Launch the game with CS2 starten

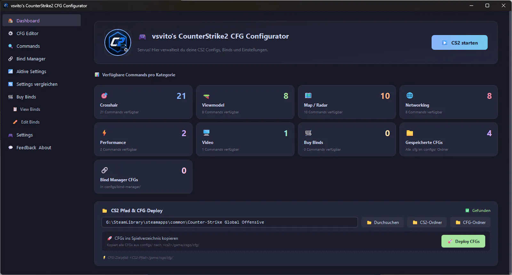pyautogui.click(x=460, y=43)
